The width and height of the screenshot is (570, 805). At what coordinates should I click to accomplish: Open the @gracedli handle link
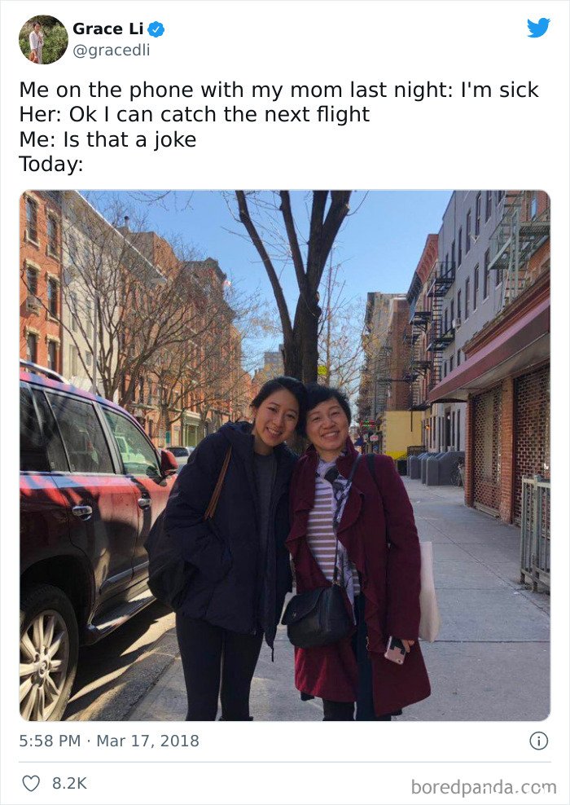[112, 51]
